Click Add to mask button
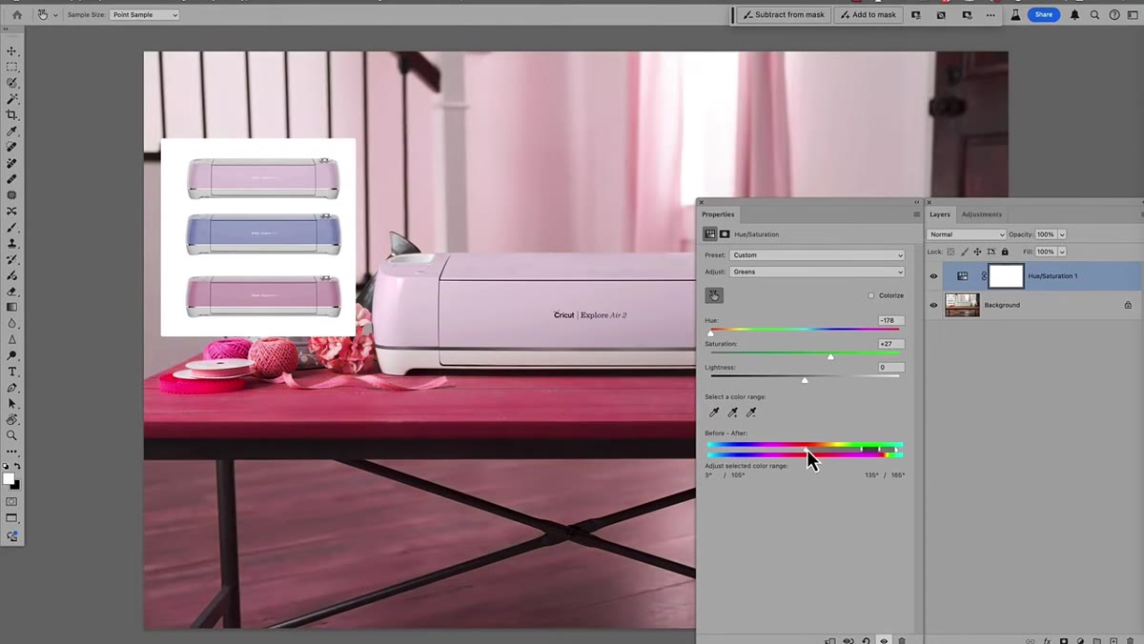The height and width of the screenshot is (644, 1144). tap(869, 15)
